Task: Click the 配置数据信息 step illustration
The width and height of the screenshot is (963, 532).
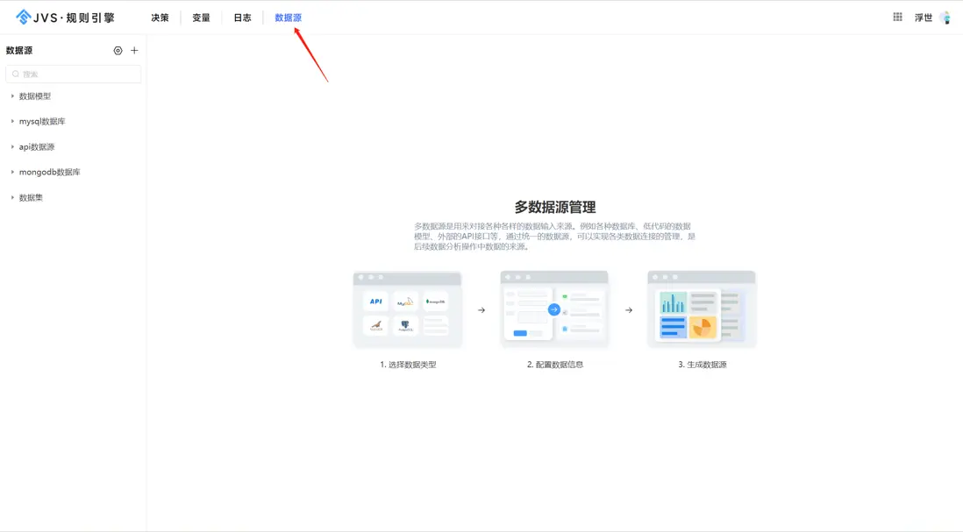Action: 553,309
